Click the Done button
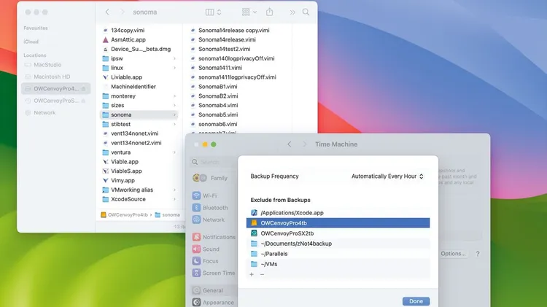 click(416, 301)
